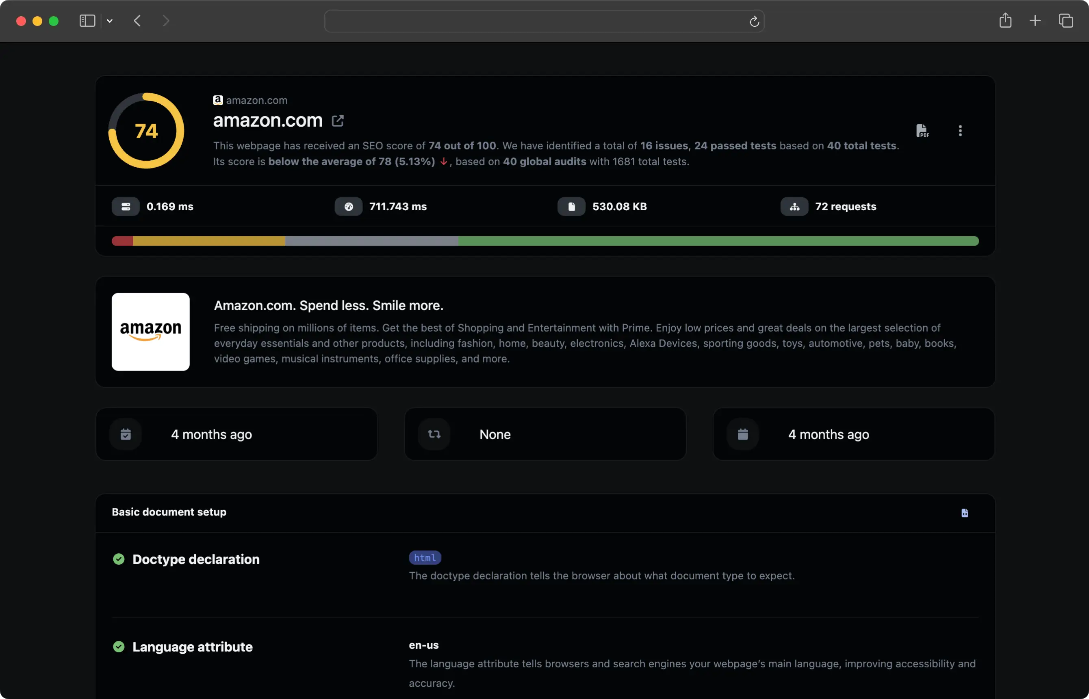Click the green check beside Doctype declaration
This screenshot has width=1089, height=699.
119,559
